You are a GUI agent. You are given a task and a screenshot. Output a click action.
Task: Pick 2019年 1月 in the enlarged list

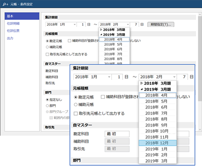click(158, 149)
